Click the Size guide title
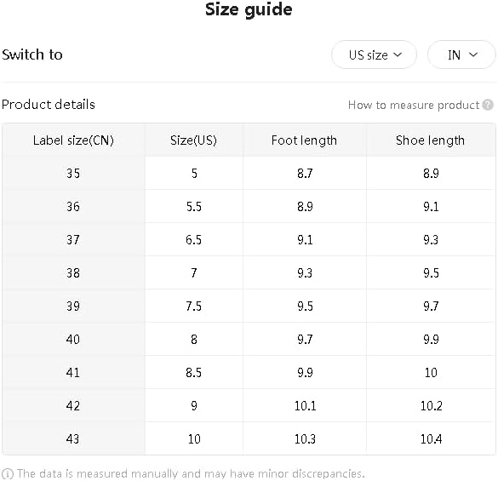This screenshot has width=498, height=481. (x=249, y=9)
